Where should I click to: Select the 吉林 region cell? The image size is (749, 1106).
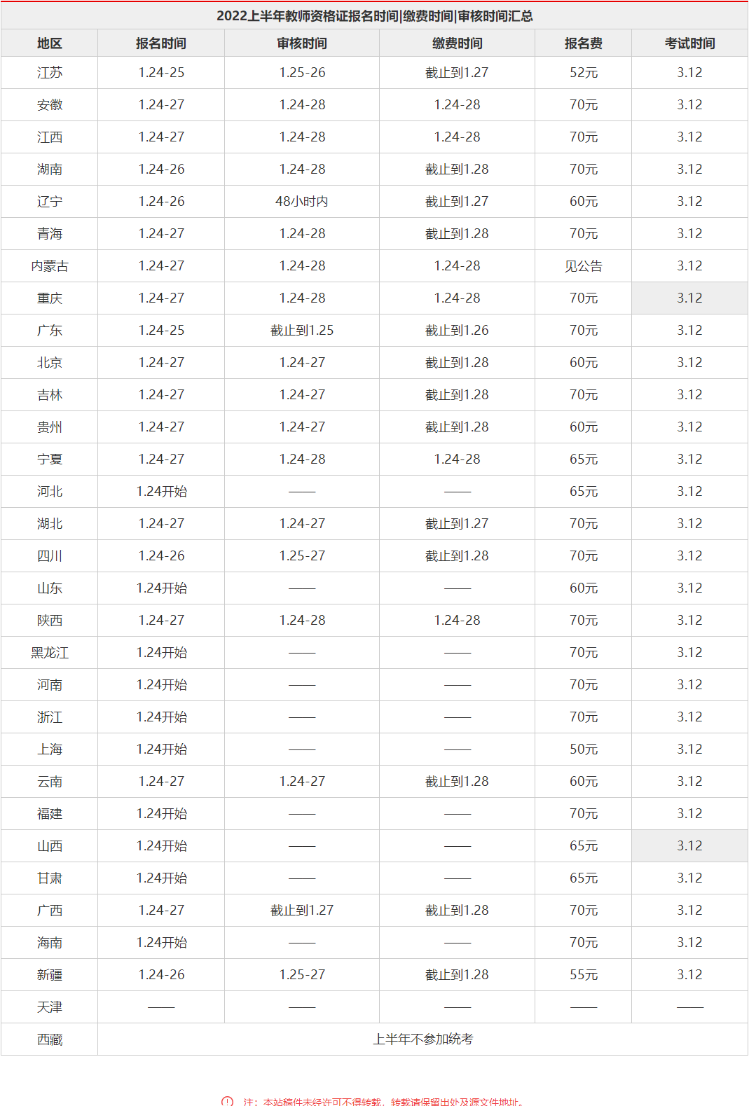[50, 395]
